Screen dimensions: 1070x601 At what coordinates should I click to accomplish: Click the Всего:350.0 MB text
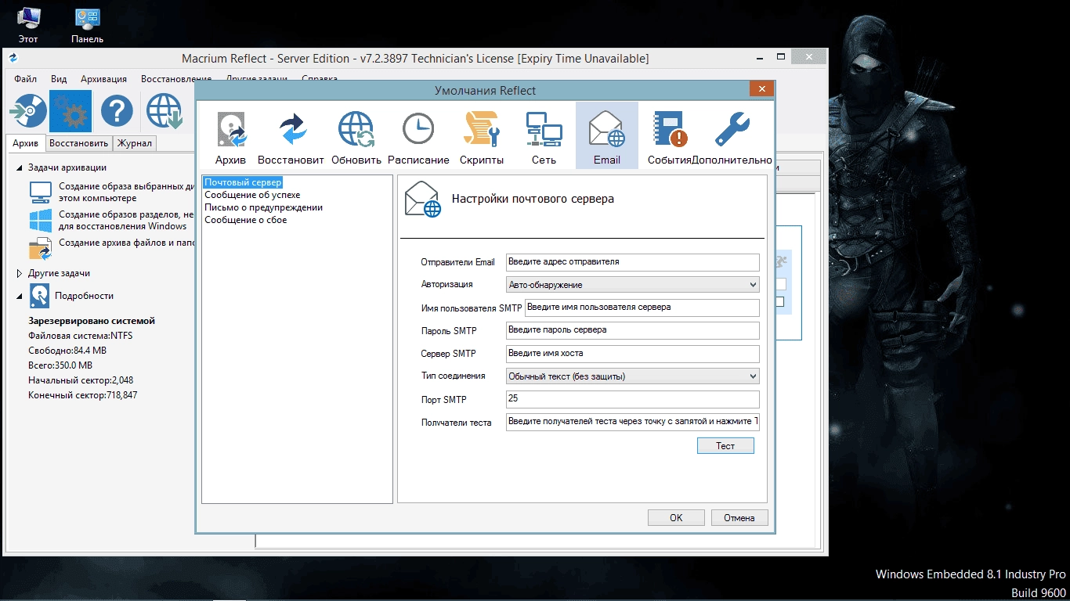(x=60, y=365)
